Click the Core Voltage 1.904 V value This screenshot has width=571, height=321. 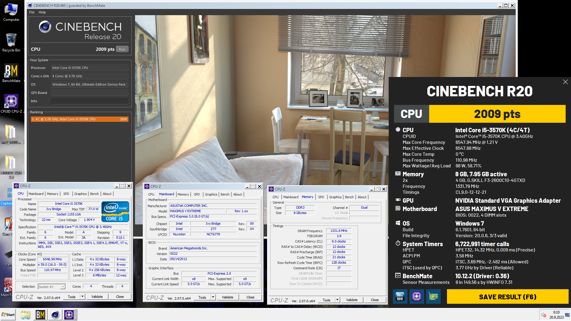click(89, 220)
